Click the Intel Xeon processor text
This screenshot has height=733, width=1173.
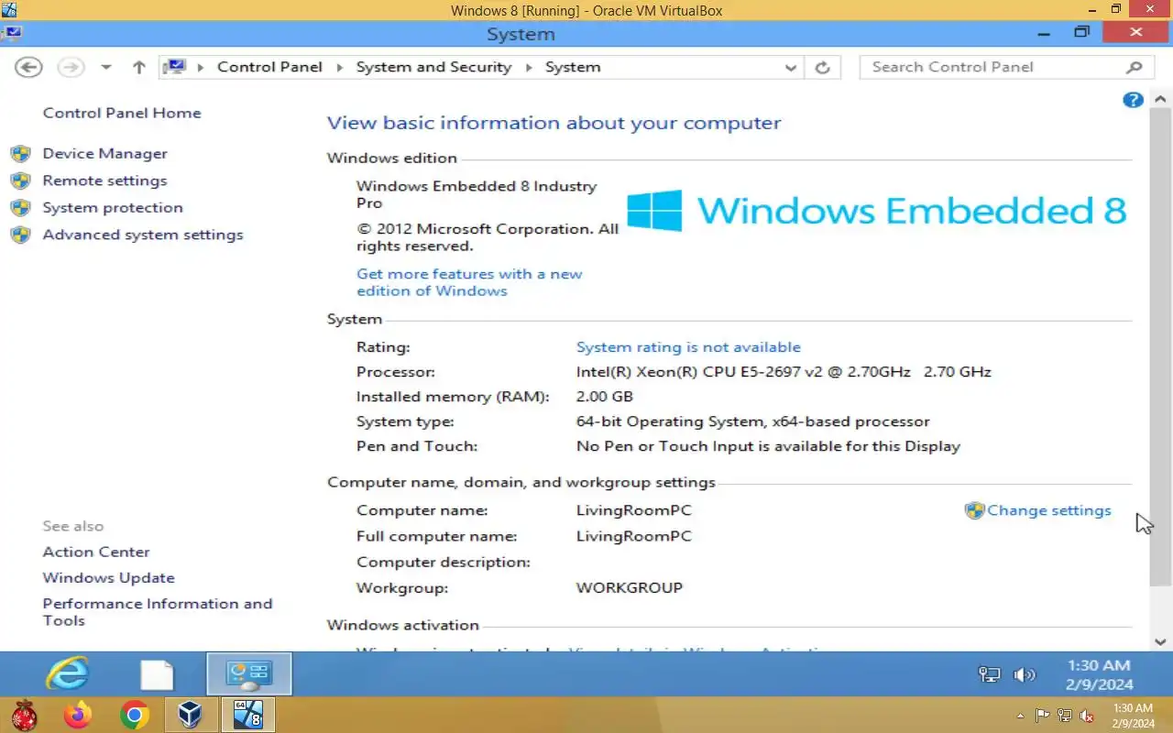[784, 372]
